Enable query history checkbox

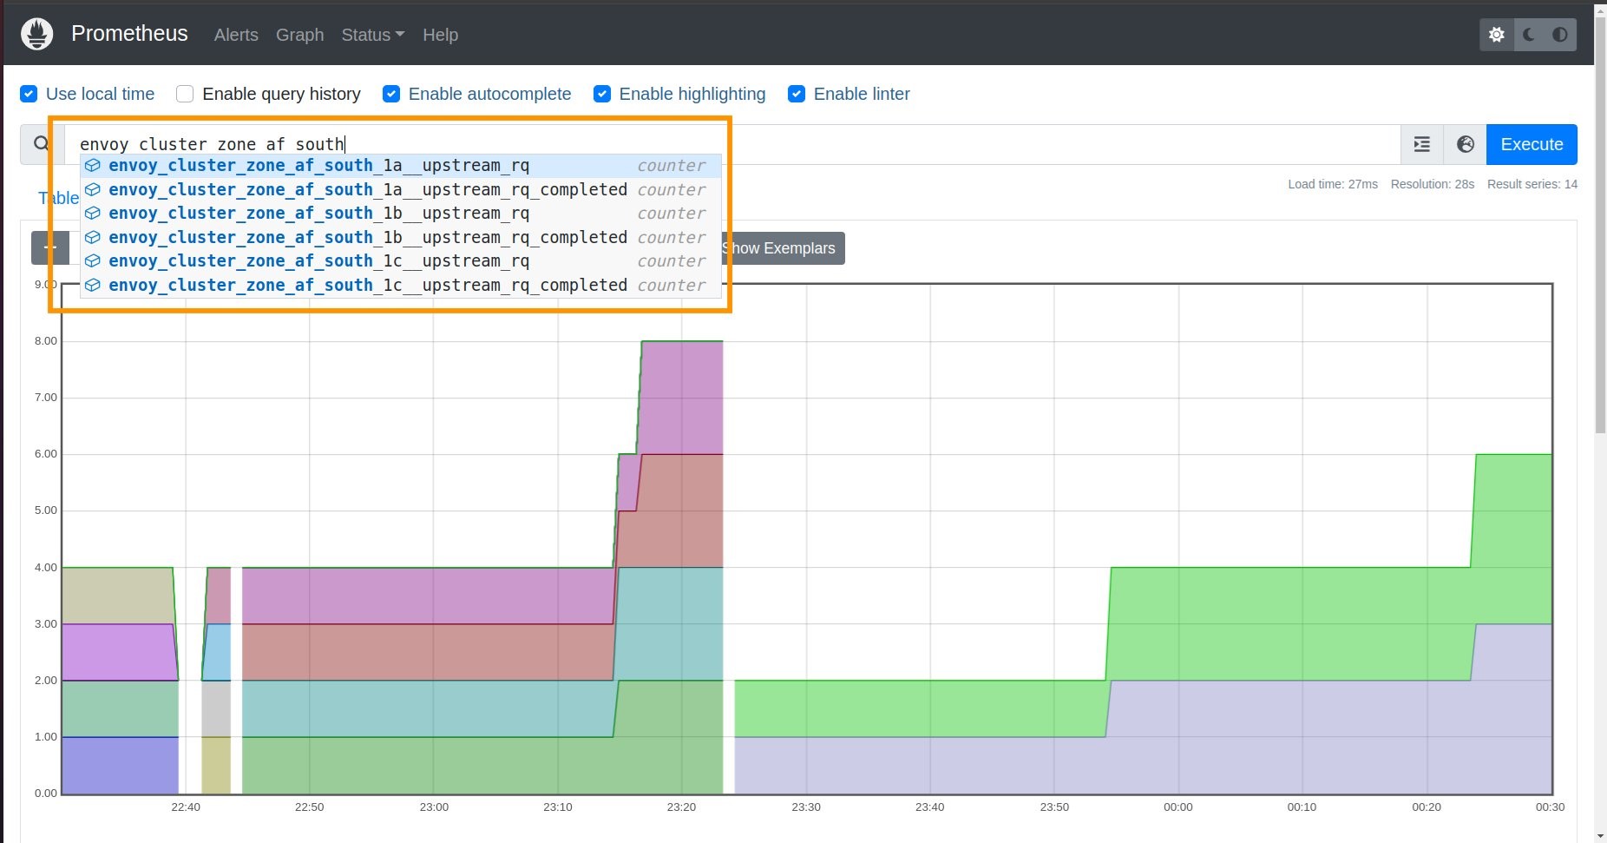click(x=185, y=94)
